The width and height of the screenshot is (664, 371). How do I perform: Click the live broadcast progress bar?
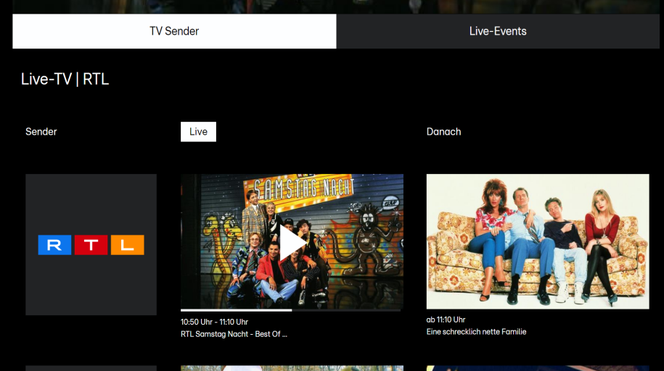pyautogui.click(x=290, y=310)
